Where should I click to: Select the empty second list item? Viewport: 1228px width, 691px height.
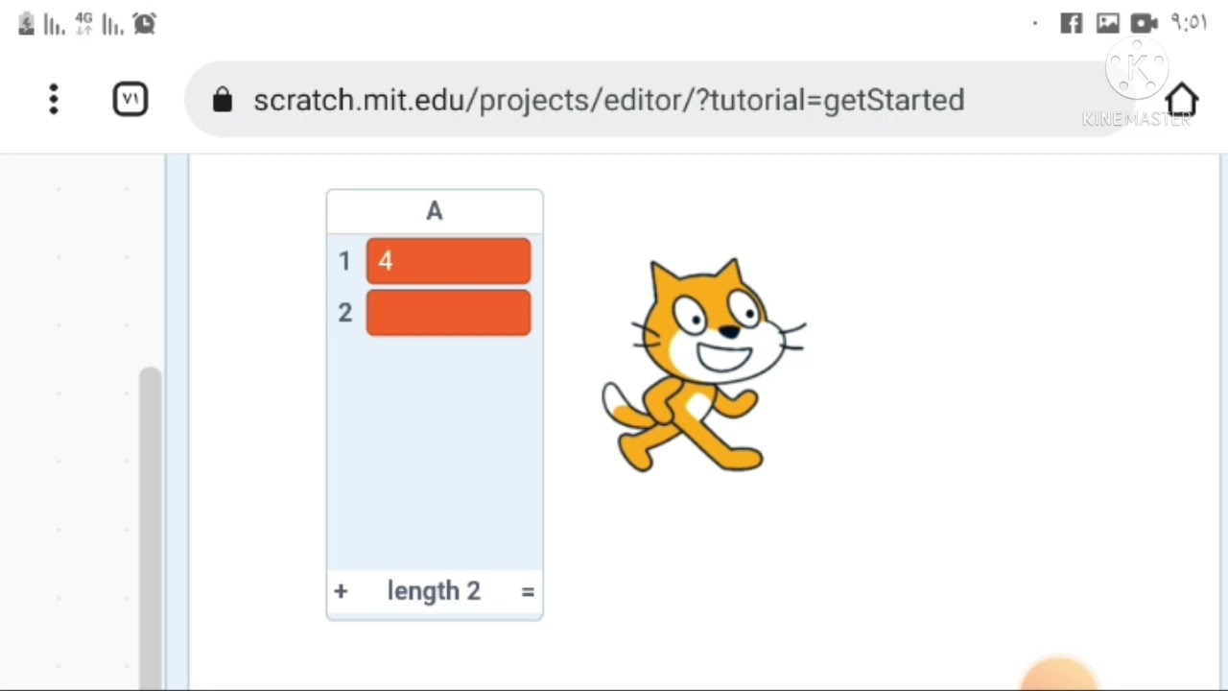[448, 313]
